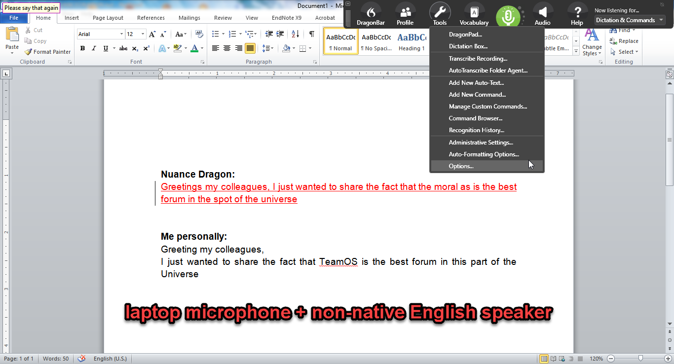This screenshot has width=674, height=364.
Task: Click the Words: 50 counter
Action: pos(56,359)
